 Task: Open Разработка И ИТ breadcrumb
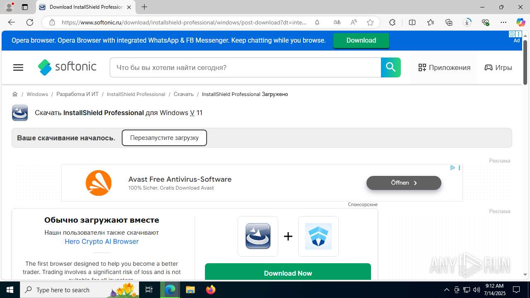click(77, 94)
